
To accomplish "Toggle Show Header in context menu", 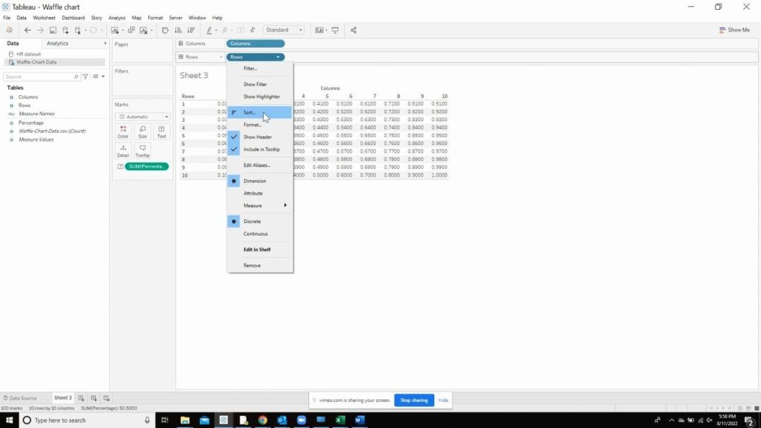I will tap(257, 137).
